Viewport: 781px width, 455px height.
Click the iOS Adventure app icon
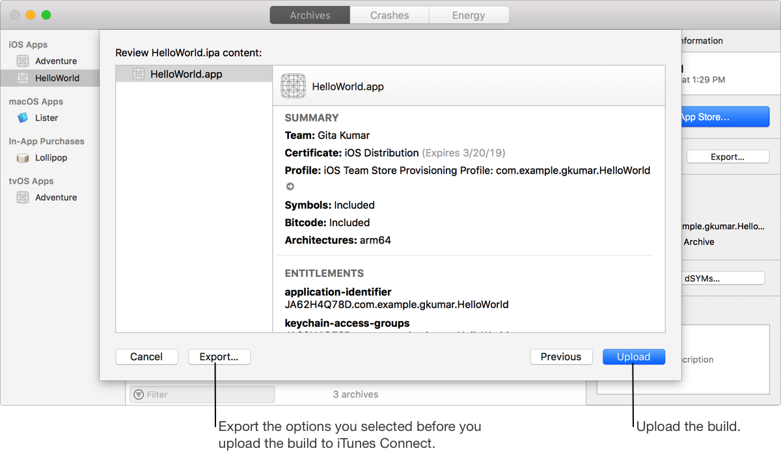[23, 61]
